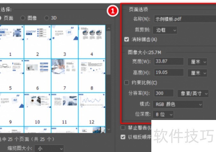The image size is (216, 152).
Task: Select page thumbnail 9
Action: pyautogui.click(x=12, y=109)
